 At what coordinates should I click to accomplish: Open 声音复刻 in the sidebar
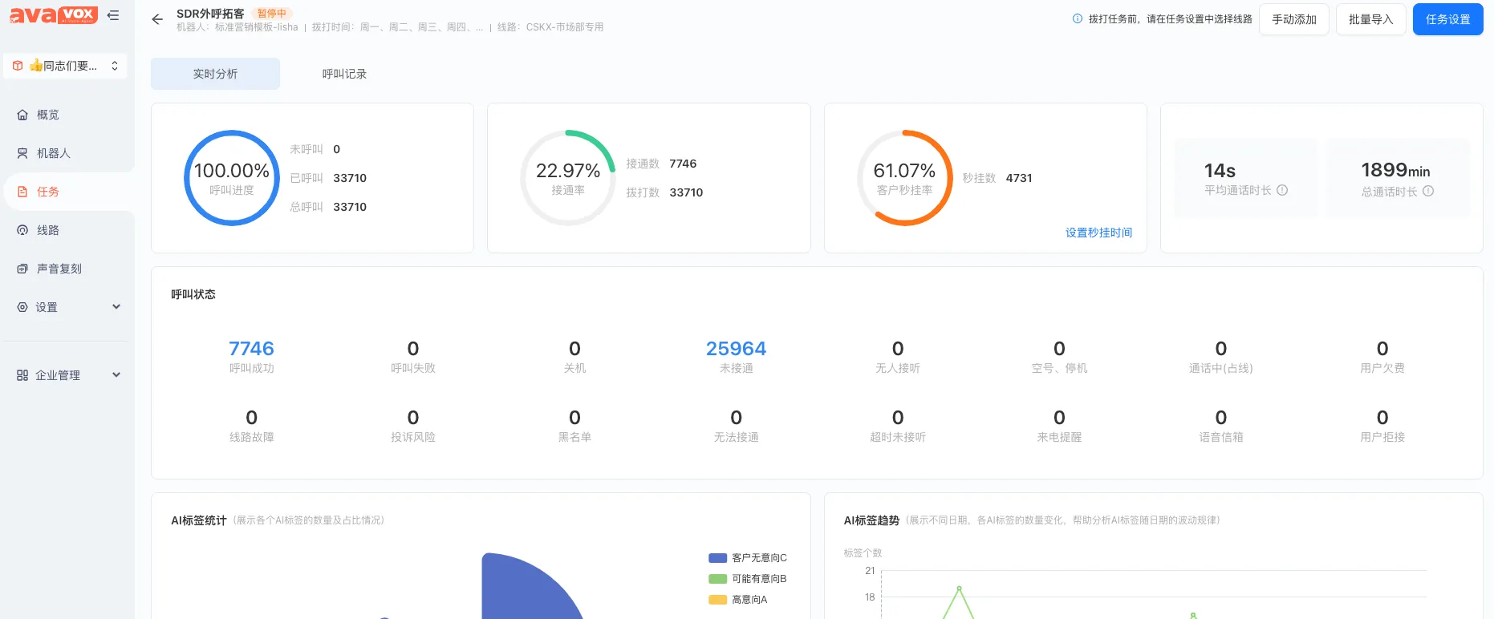coord(59,269)
